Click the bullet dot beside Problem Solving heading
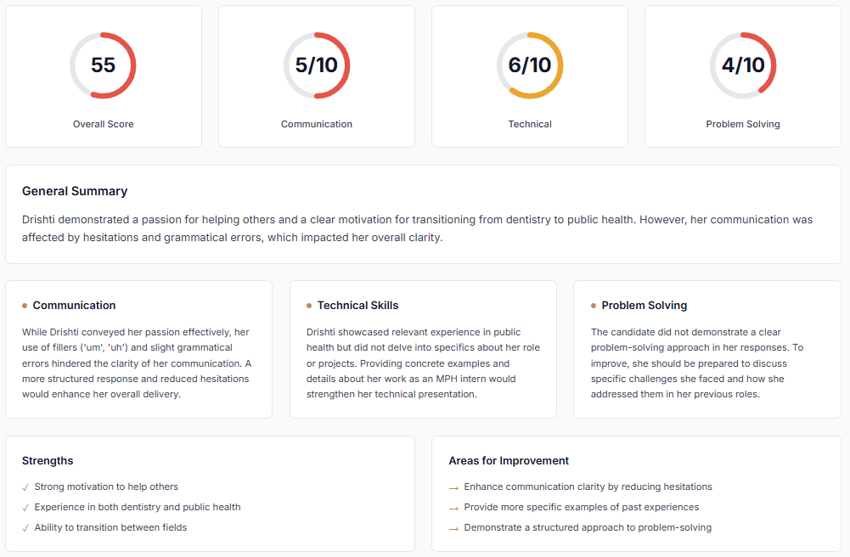The image size is (850, 557). coord(594,306)
